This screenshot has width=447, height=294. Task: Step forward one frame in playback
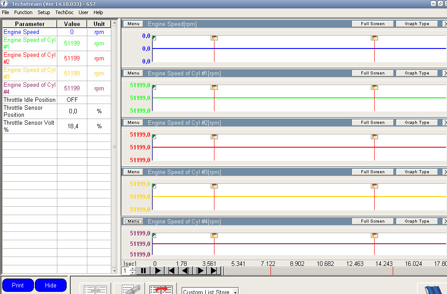[x=200, y=271]
